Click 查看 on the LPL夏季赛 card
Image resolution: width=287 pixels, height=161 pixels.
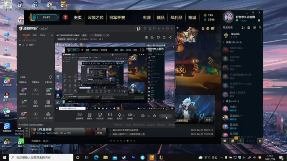(x=100, y=133)
